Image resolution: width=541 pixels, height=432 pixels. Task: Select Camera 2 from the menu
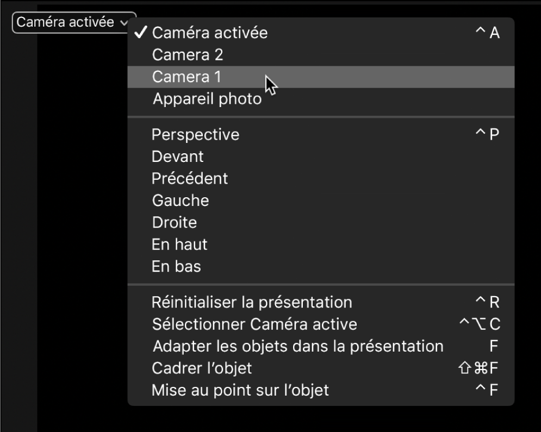click(x=186, y=54)
